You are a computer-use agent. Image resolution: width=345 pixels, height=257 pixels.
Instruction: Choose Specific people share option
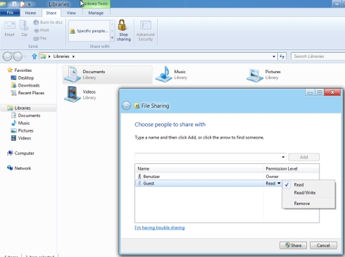89,31
